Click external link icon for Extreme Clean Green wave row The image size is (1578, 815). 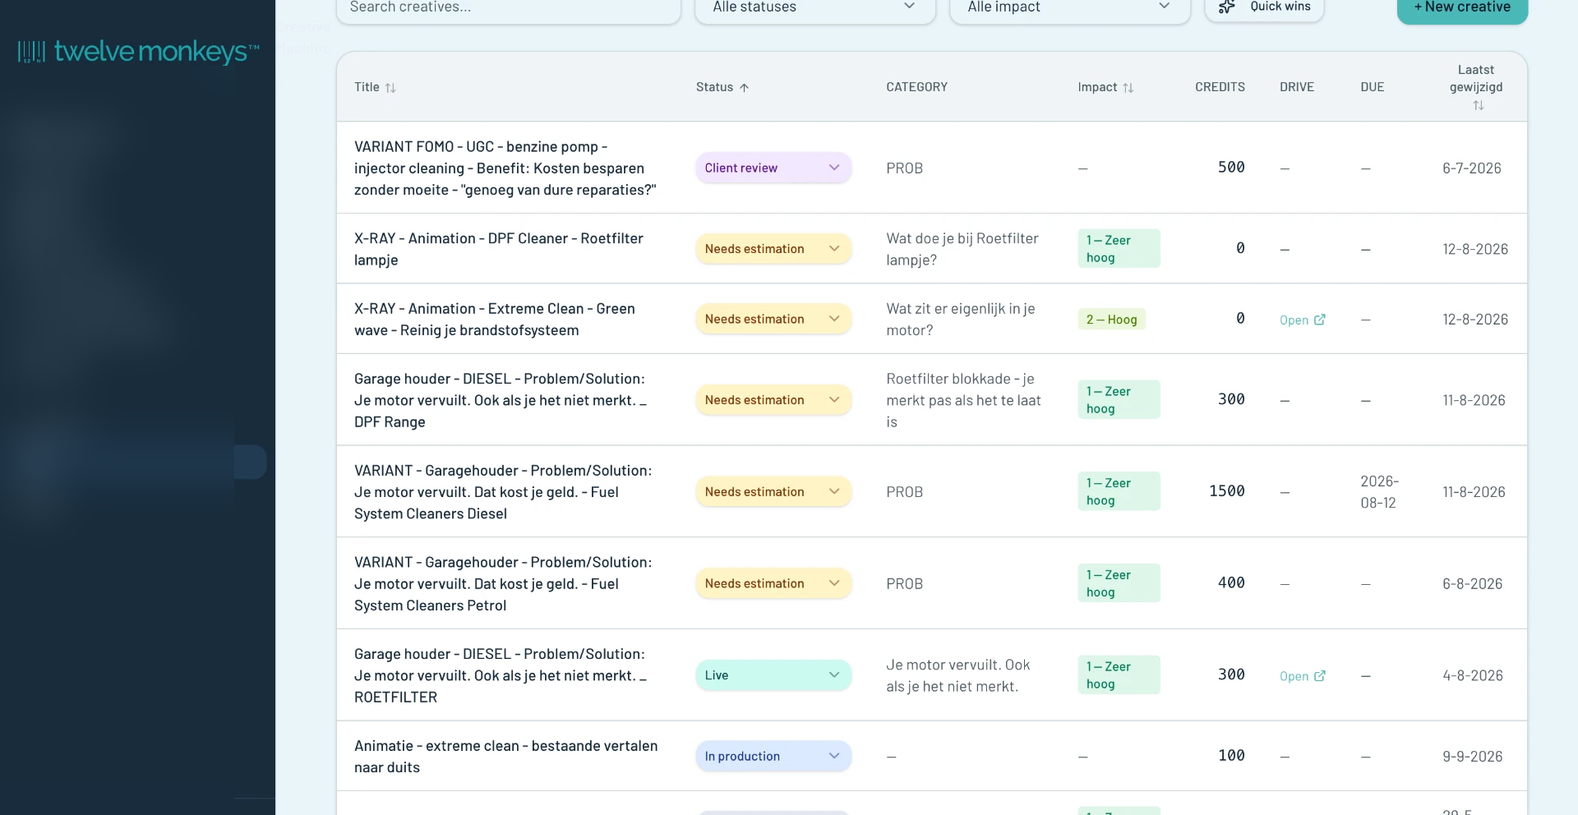tap(1320, 320)
